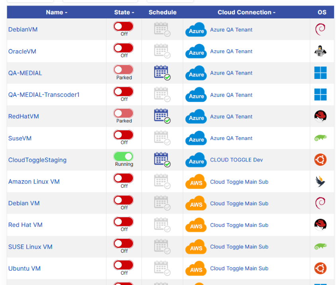Open CLOUD TOGGLE Dev connection link
This screenshot has height=285, width=336.
tap(236, 160)
